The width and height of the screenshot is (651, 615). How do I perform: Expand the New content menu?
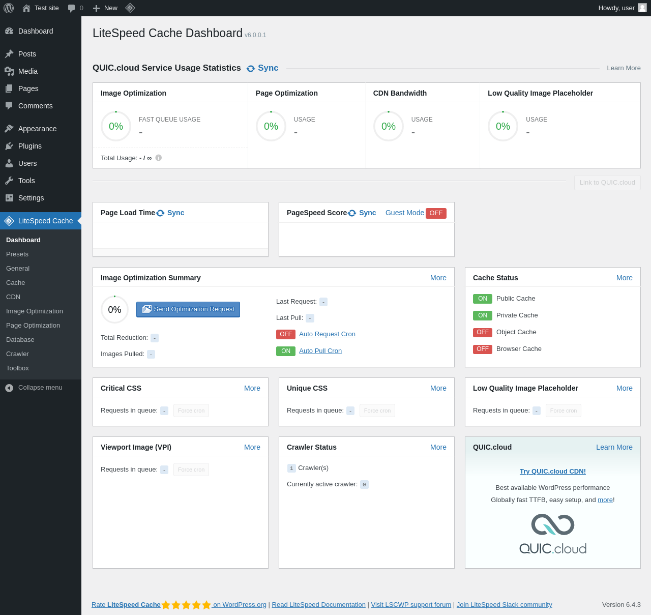coord(105,8)
